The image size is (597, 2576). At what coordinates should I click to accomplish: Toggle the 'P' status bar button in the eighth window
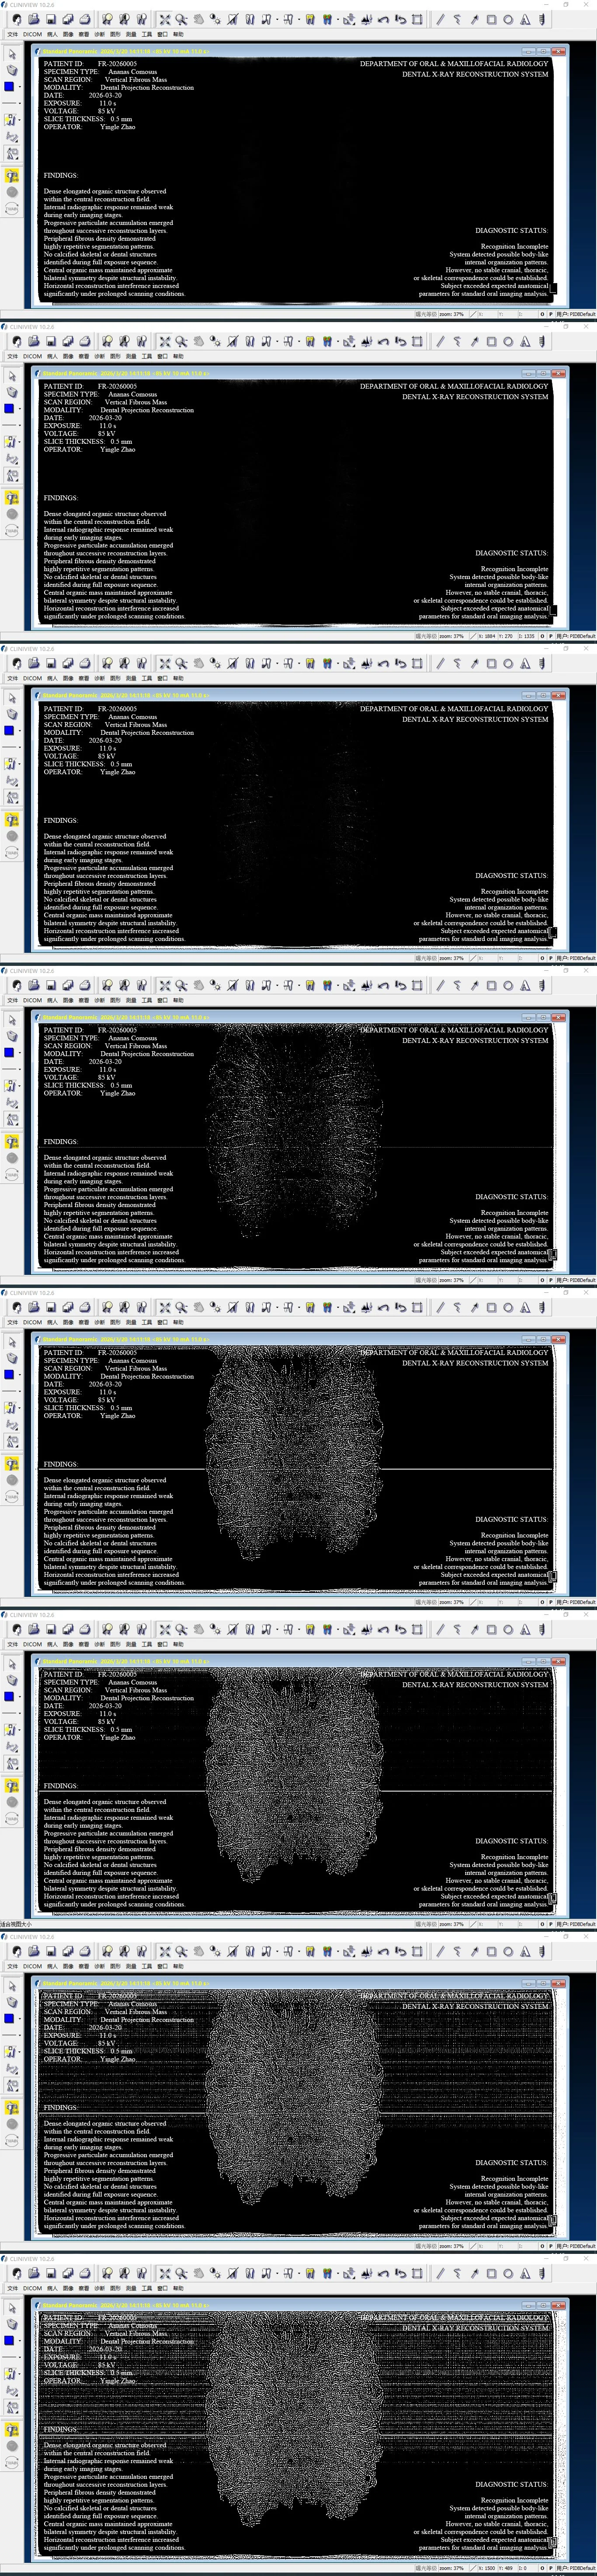coord(550,2568)
